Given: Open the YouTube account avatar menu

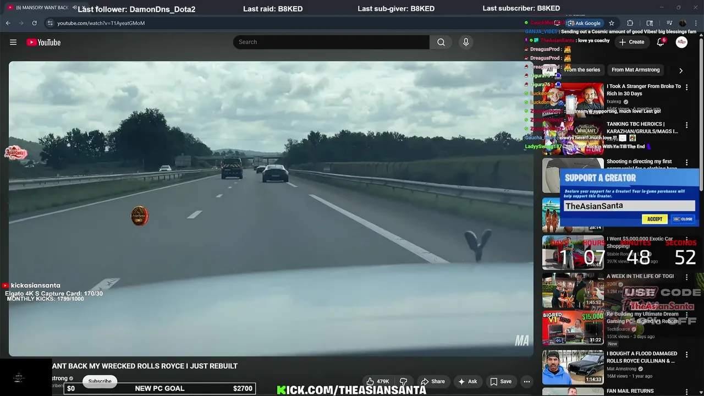Looking at the screenshot, I should pyautogui.click(x=681, y=42).
